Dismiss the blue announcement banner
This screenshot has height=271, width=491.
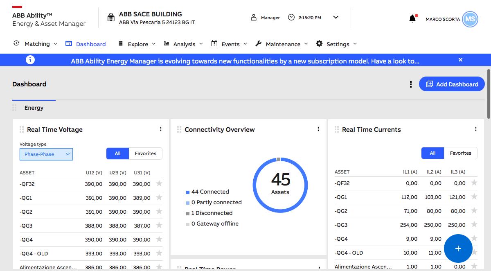point(460,60)
